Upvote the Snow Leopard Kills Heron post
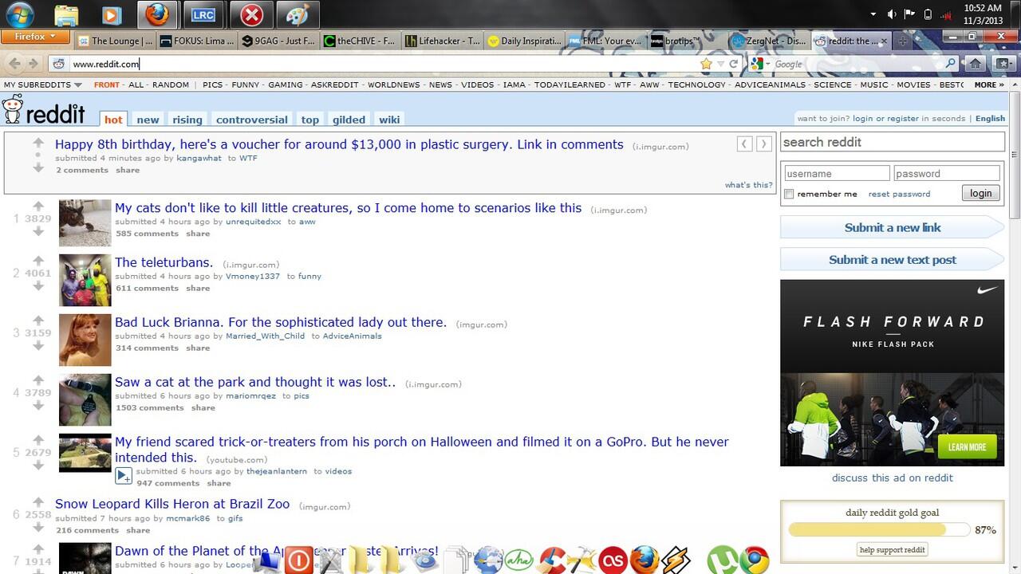 [x=37, y=503]
